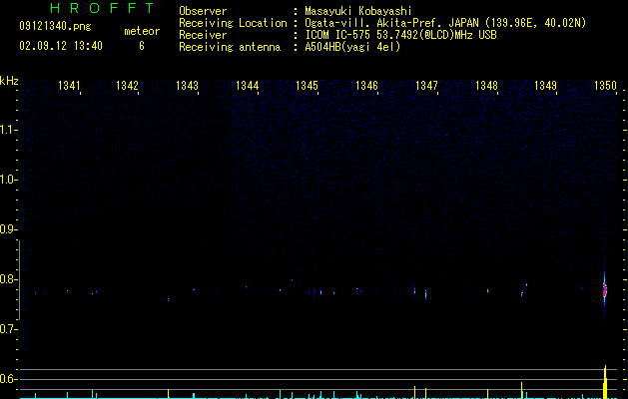Click the meteor label
The width and height of the screenshot is (628, 399).
(142, 31)
